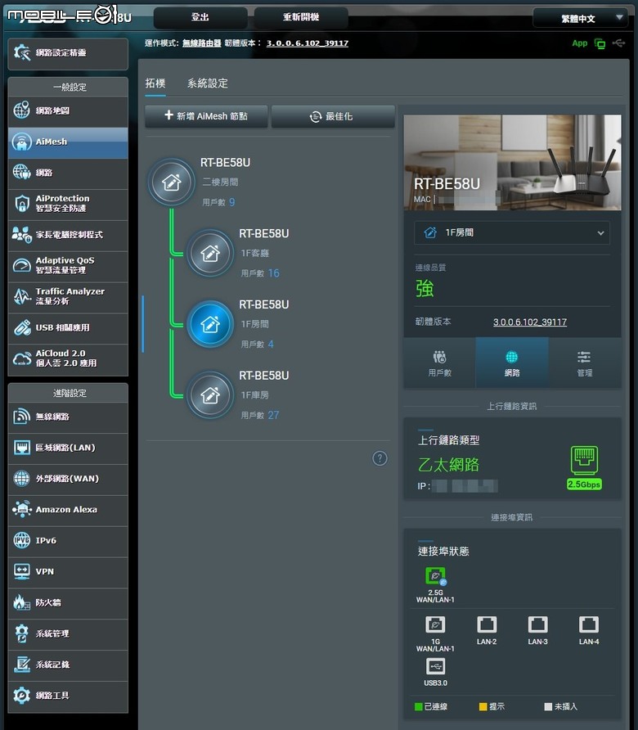
Task: Click the 無線路由器 operation mode link
Action: tap(201, 43)
